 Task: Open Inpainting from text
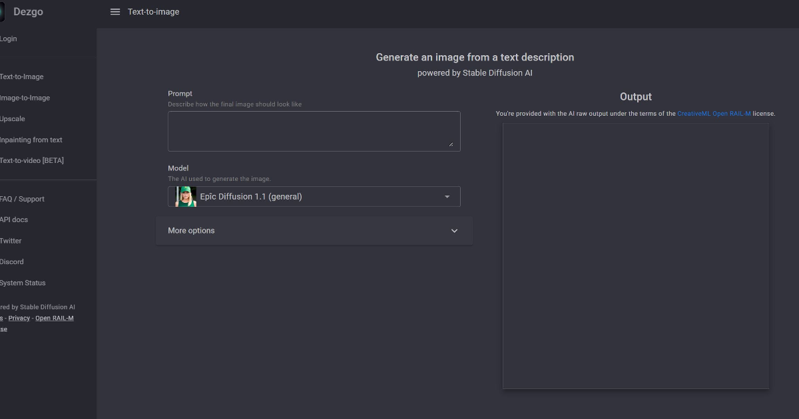click(x=31, y=140)
